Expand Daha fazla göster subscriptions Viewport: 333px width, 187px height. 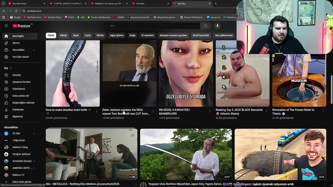point(20,182)
